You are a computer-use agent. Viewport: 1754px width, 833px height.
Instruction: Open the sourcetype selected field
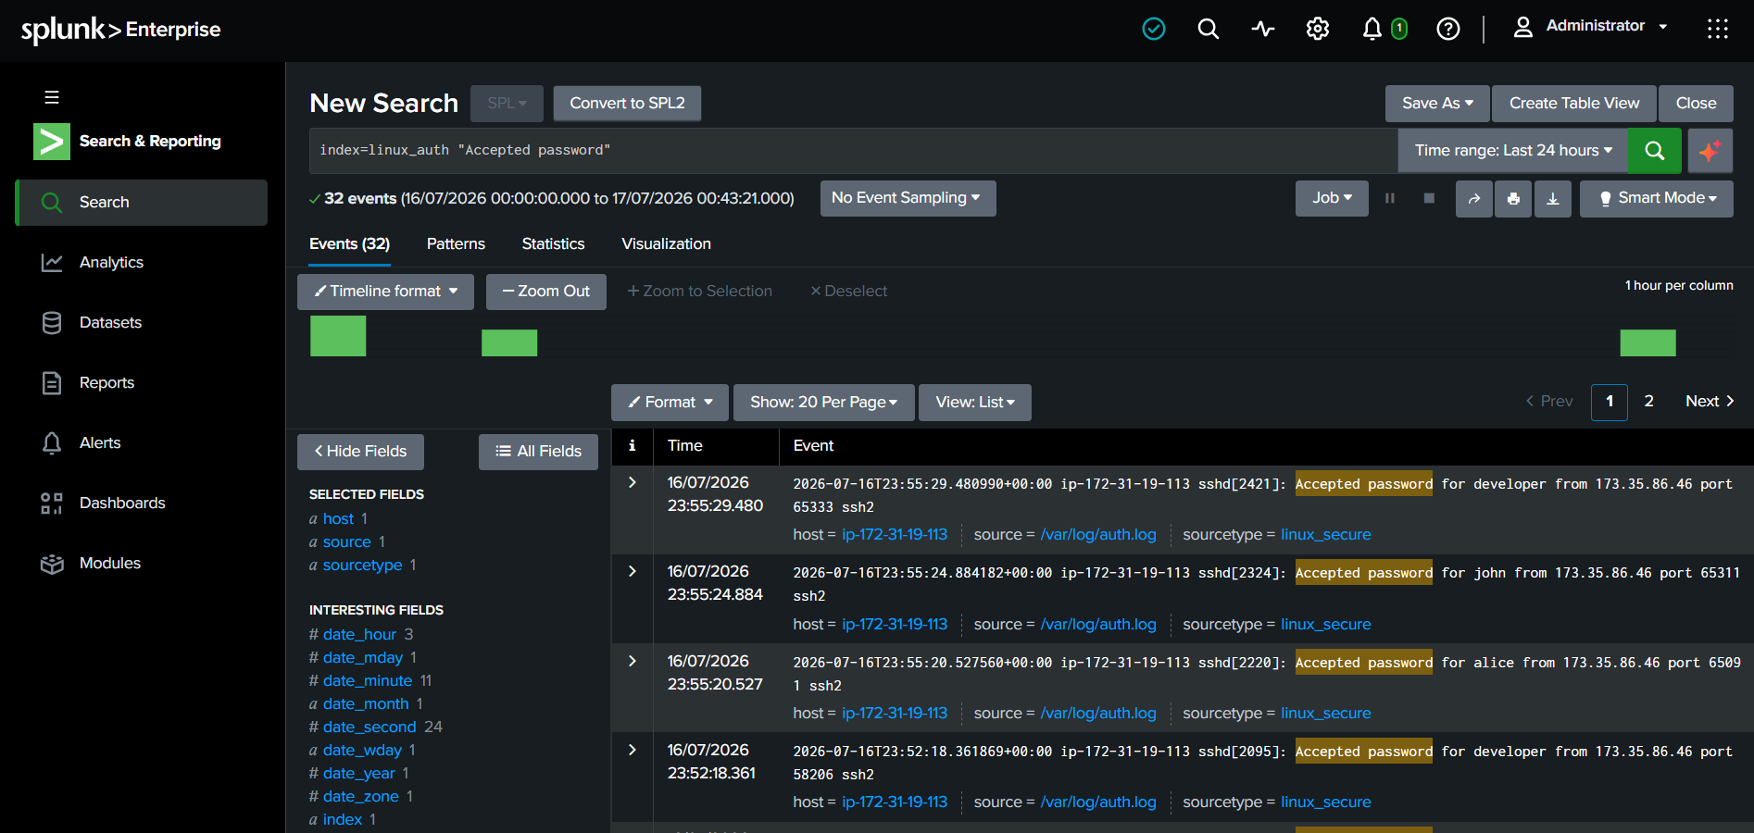(362, 566)
